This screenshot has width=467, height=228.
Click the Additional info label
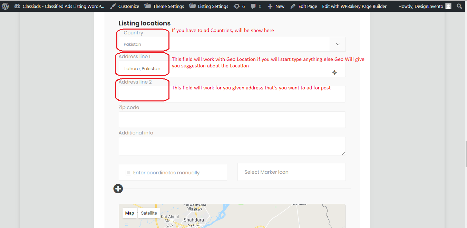(x=136, y=133)
